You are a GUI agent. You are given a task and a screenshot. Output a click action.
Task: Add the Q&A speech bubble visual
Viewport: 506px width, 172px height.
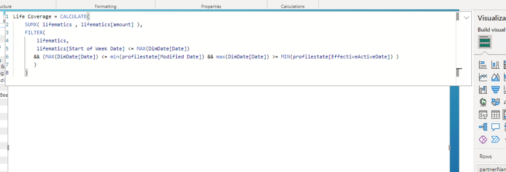coord(495,127)
